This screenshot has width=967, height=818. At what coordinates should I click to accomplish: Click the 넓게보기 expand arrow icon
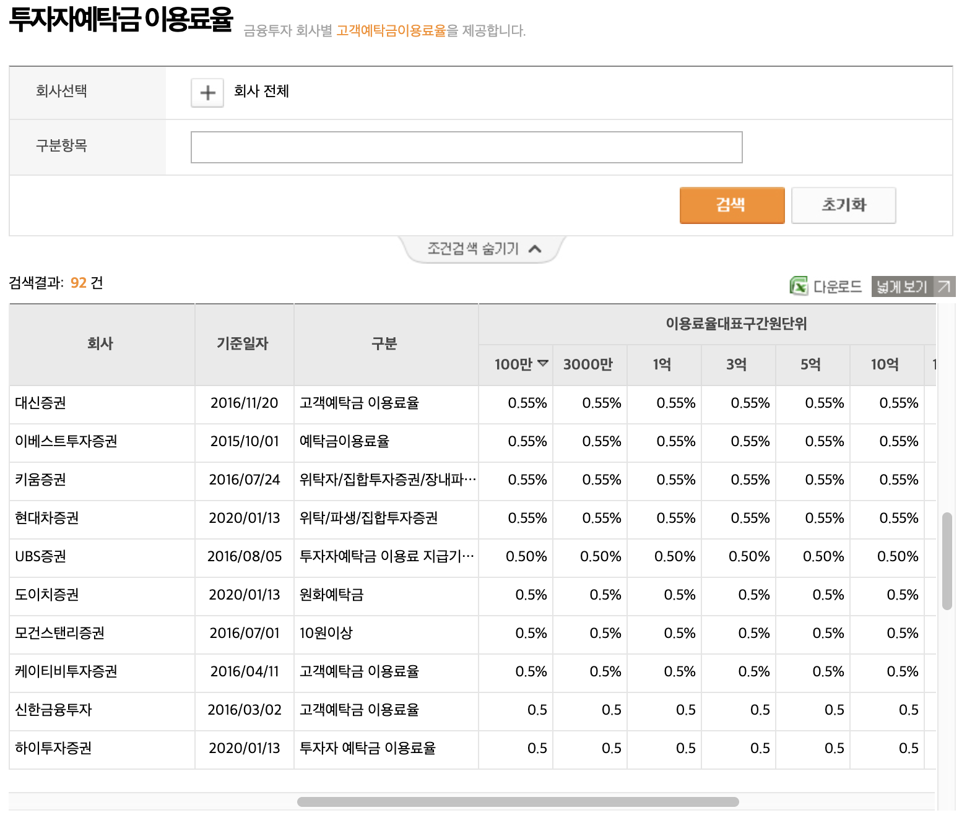point(944,286)
